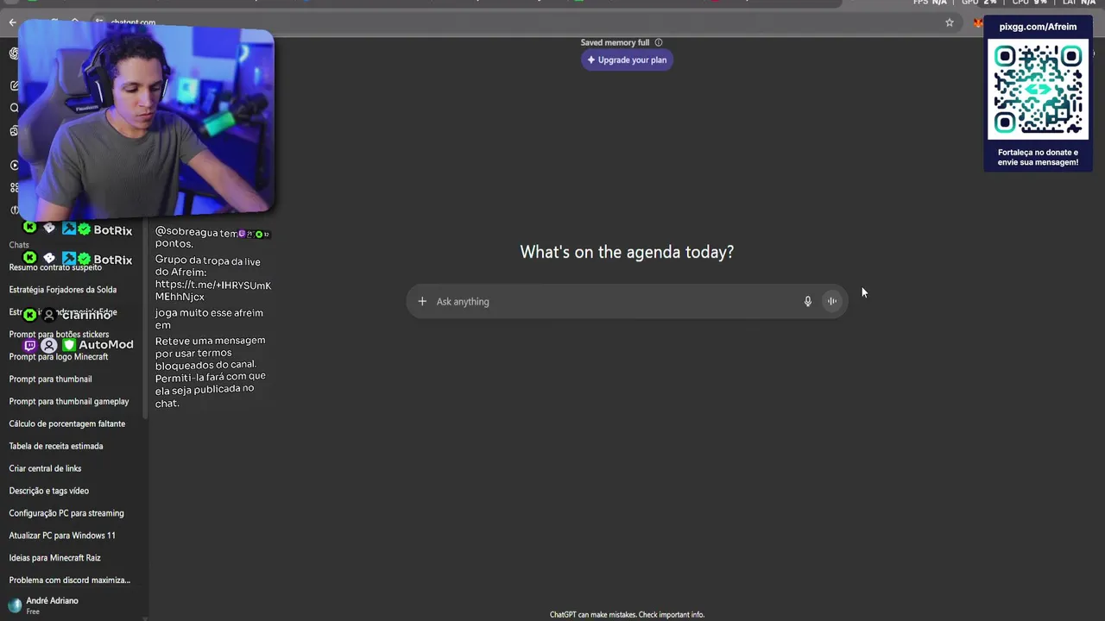Click the What's on the agenda today heading
Viewport: 1105px width, 621px height.
[x=627, y=252]
